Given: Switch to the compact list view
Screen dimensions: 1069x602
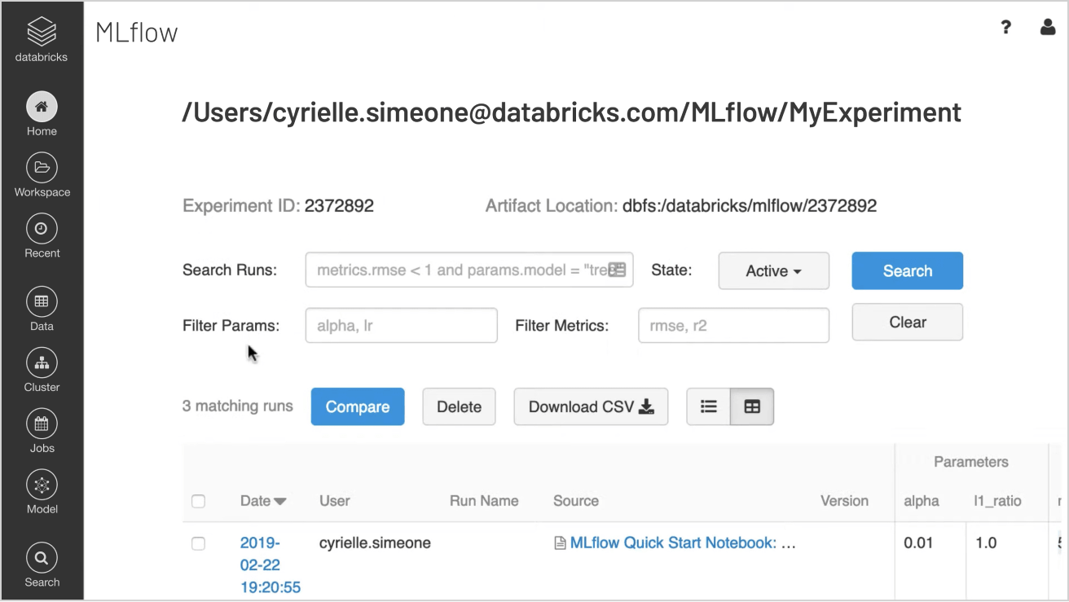Looking at the screenshot, I should pos(709,406).
